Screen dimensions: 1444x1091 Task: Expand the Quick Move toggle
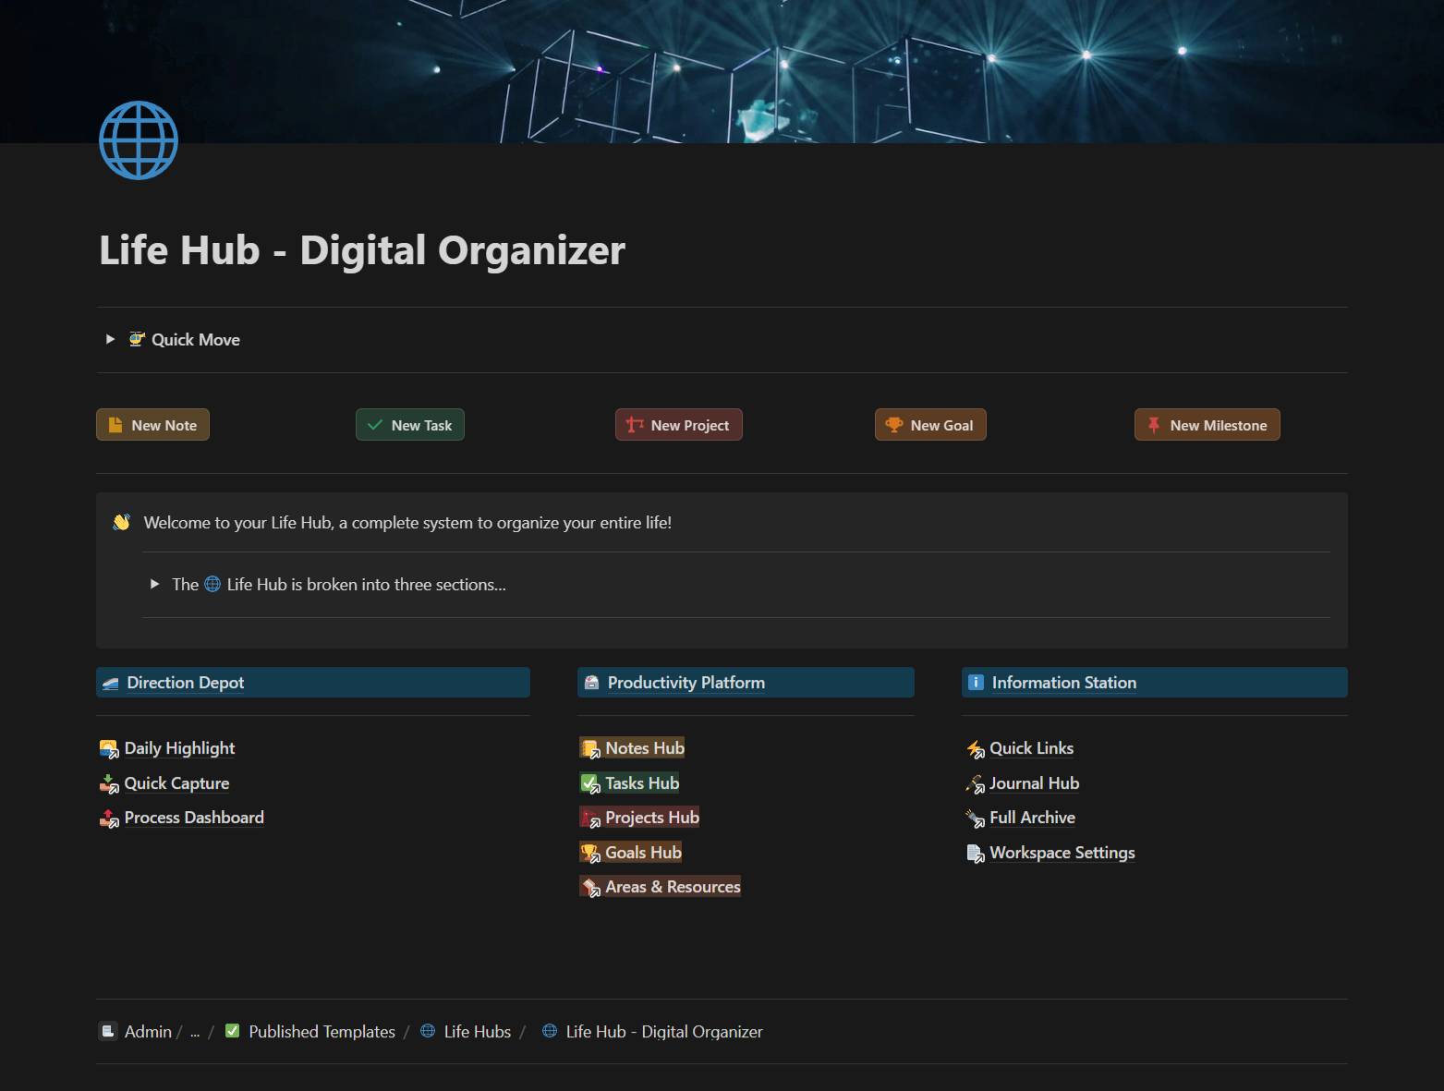(111, 339)
